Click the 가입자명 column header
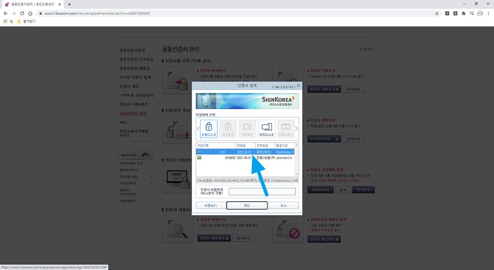 point(216,146)
